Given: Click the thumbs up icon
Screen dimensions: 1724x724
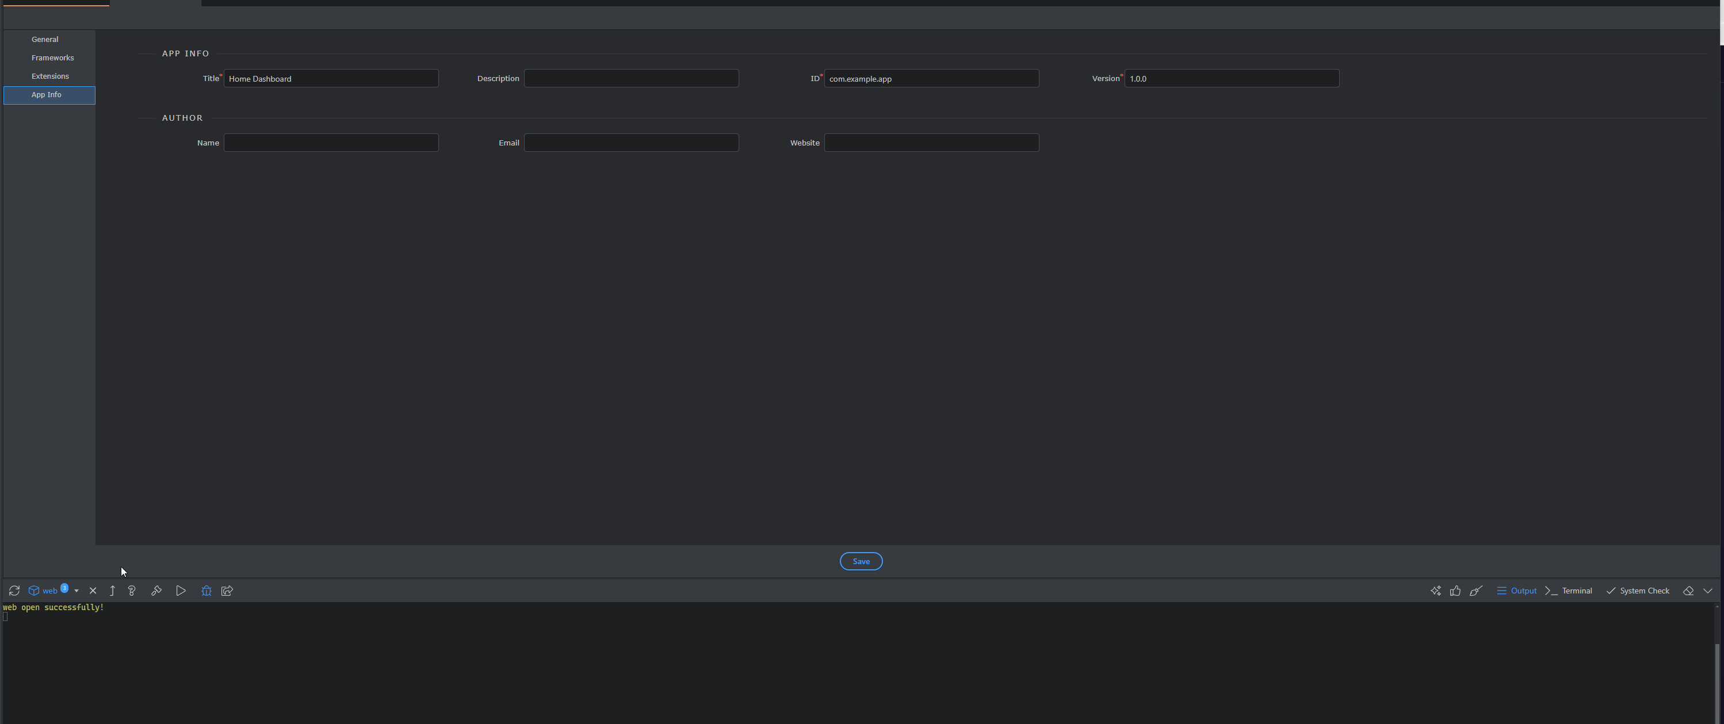Looking at the screenshot, I should [x=1455, y=591].
